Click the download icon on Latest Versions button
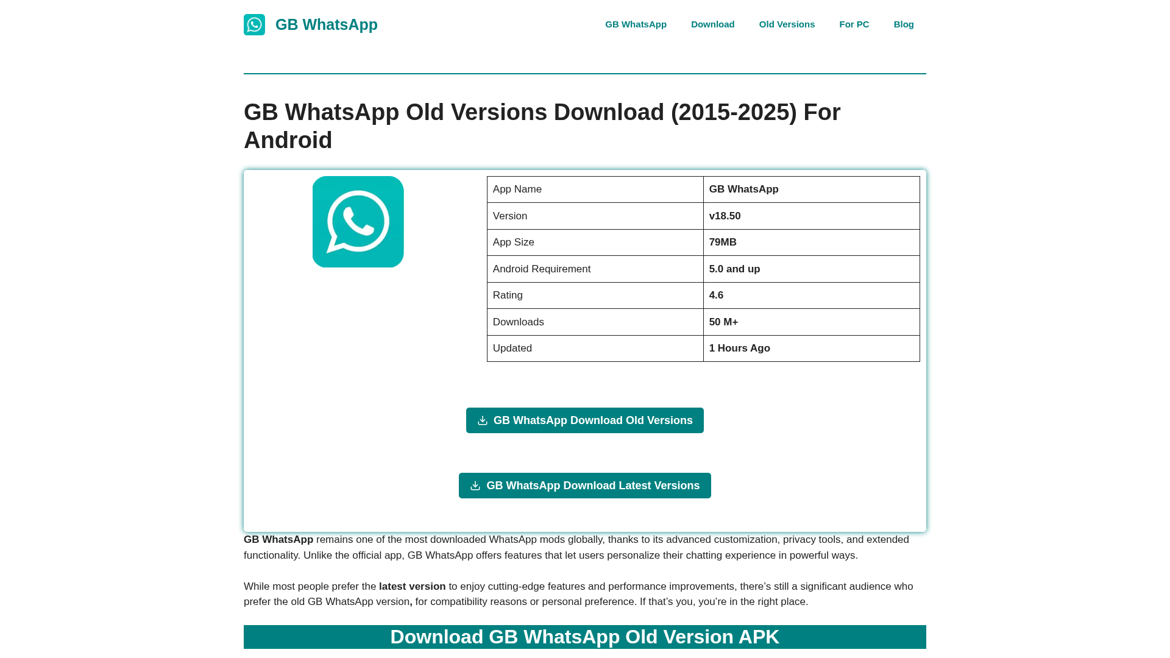Image resolution: width=1170 pixels, height=658 pixels. [x=475, y=486]
